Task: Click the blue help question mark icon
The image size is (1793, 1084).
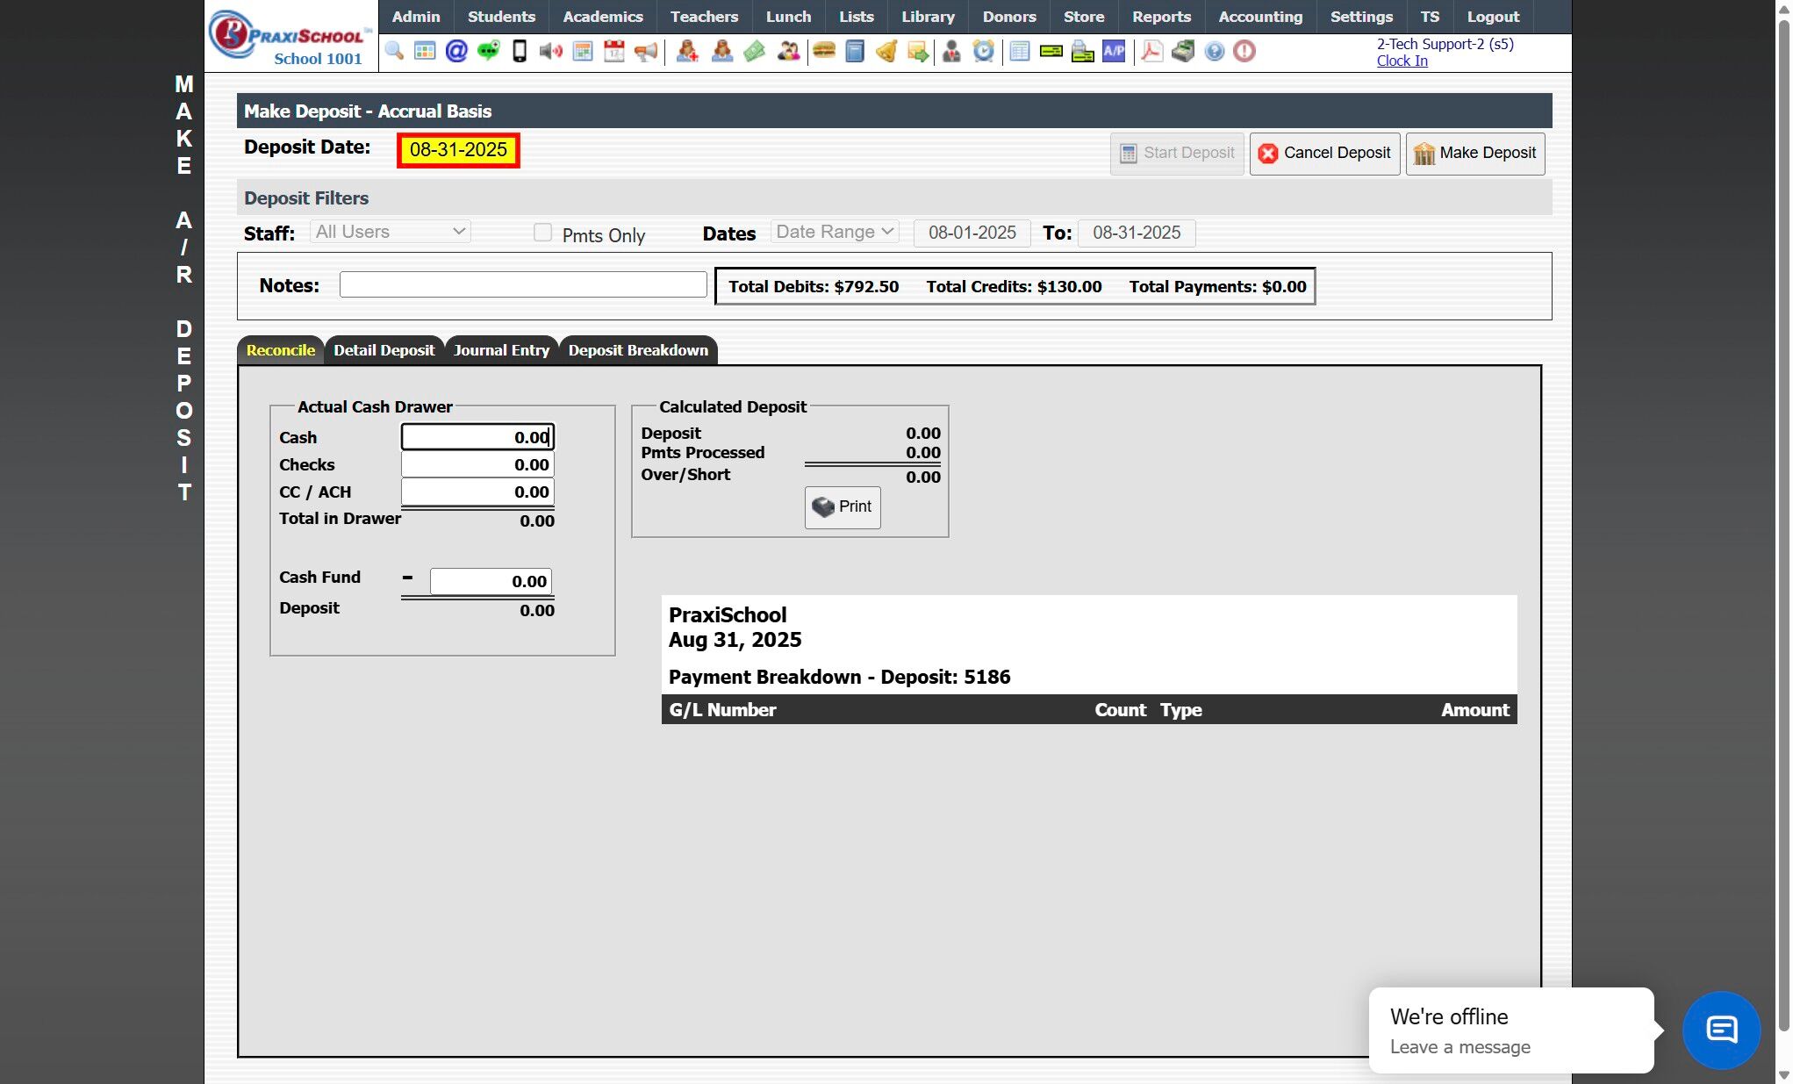Action: click(1214, 51)
